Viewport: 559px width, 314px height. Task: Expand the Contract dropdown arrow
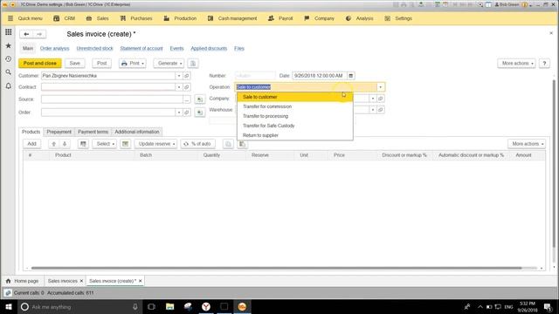tap(179, 87)
